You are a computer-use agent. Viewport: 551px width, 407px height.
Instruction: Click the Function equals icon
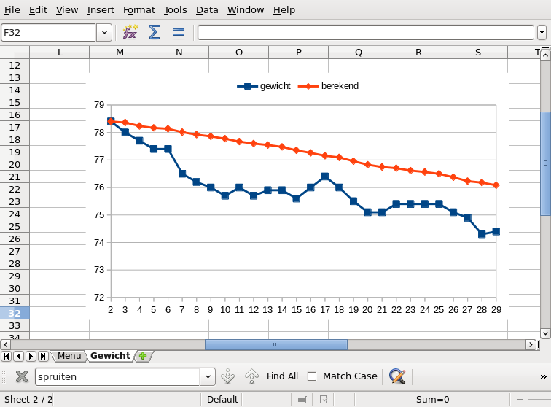[178, 32]
